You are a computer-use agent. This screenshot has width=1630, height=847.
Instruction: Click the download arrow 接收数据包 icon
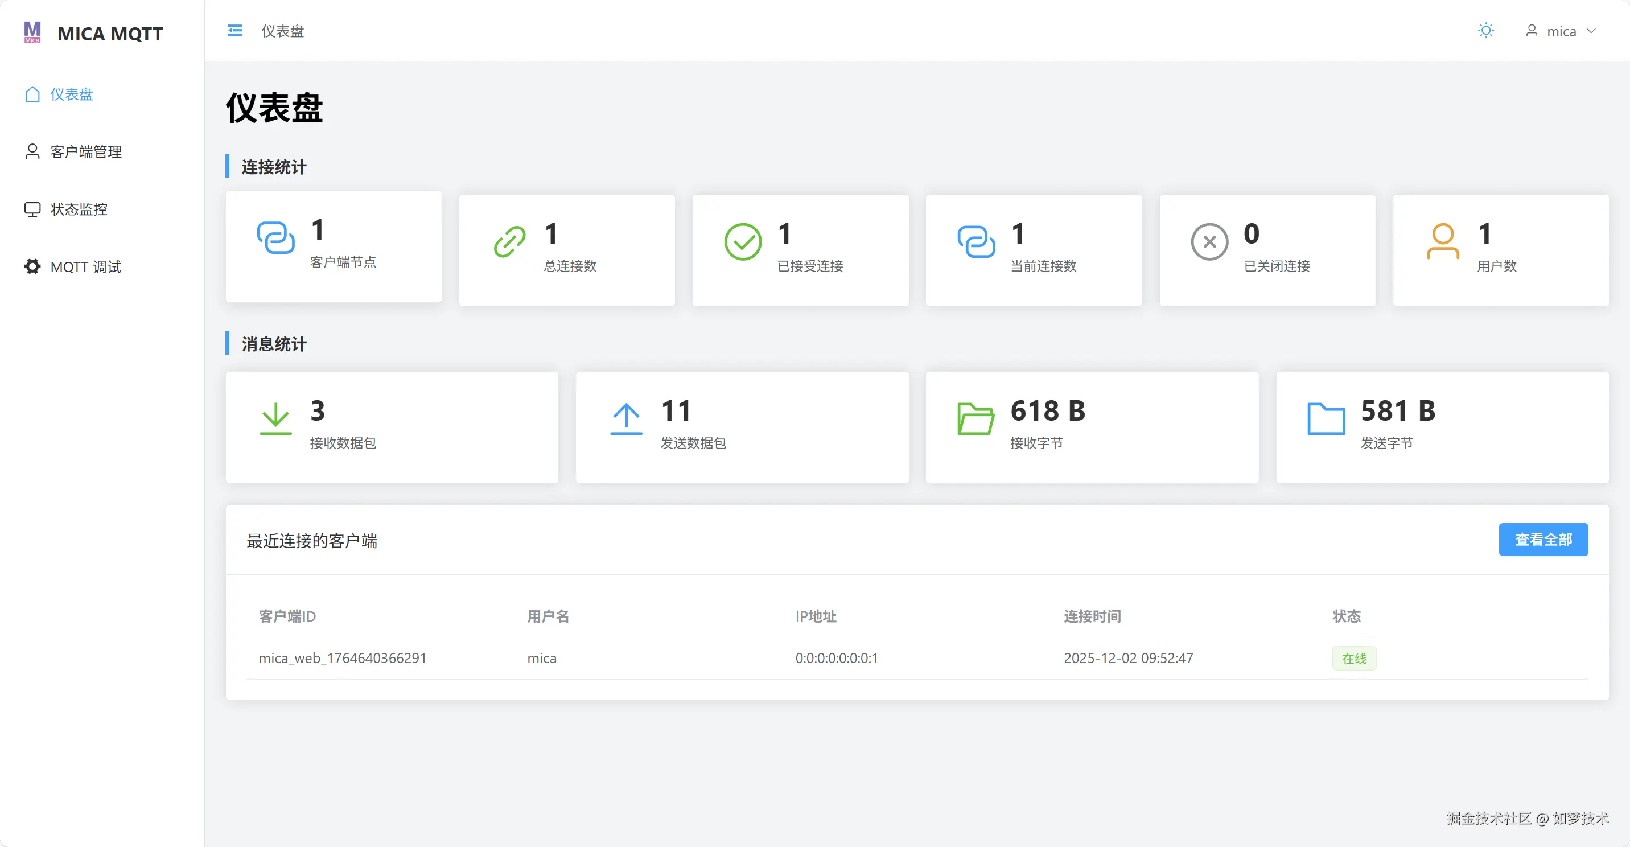click(x=275, y=418)
